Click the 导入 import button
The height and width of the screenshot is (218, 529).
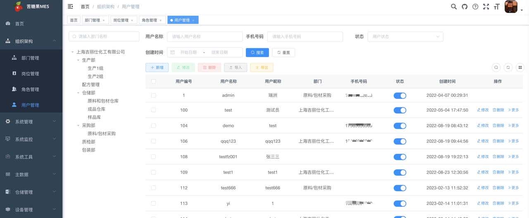click(236, 67)
